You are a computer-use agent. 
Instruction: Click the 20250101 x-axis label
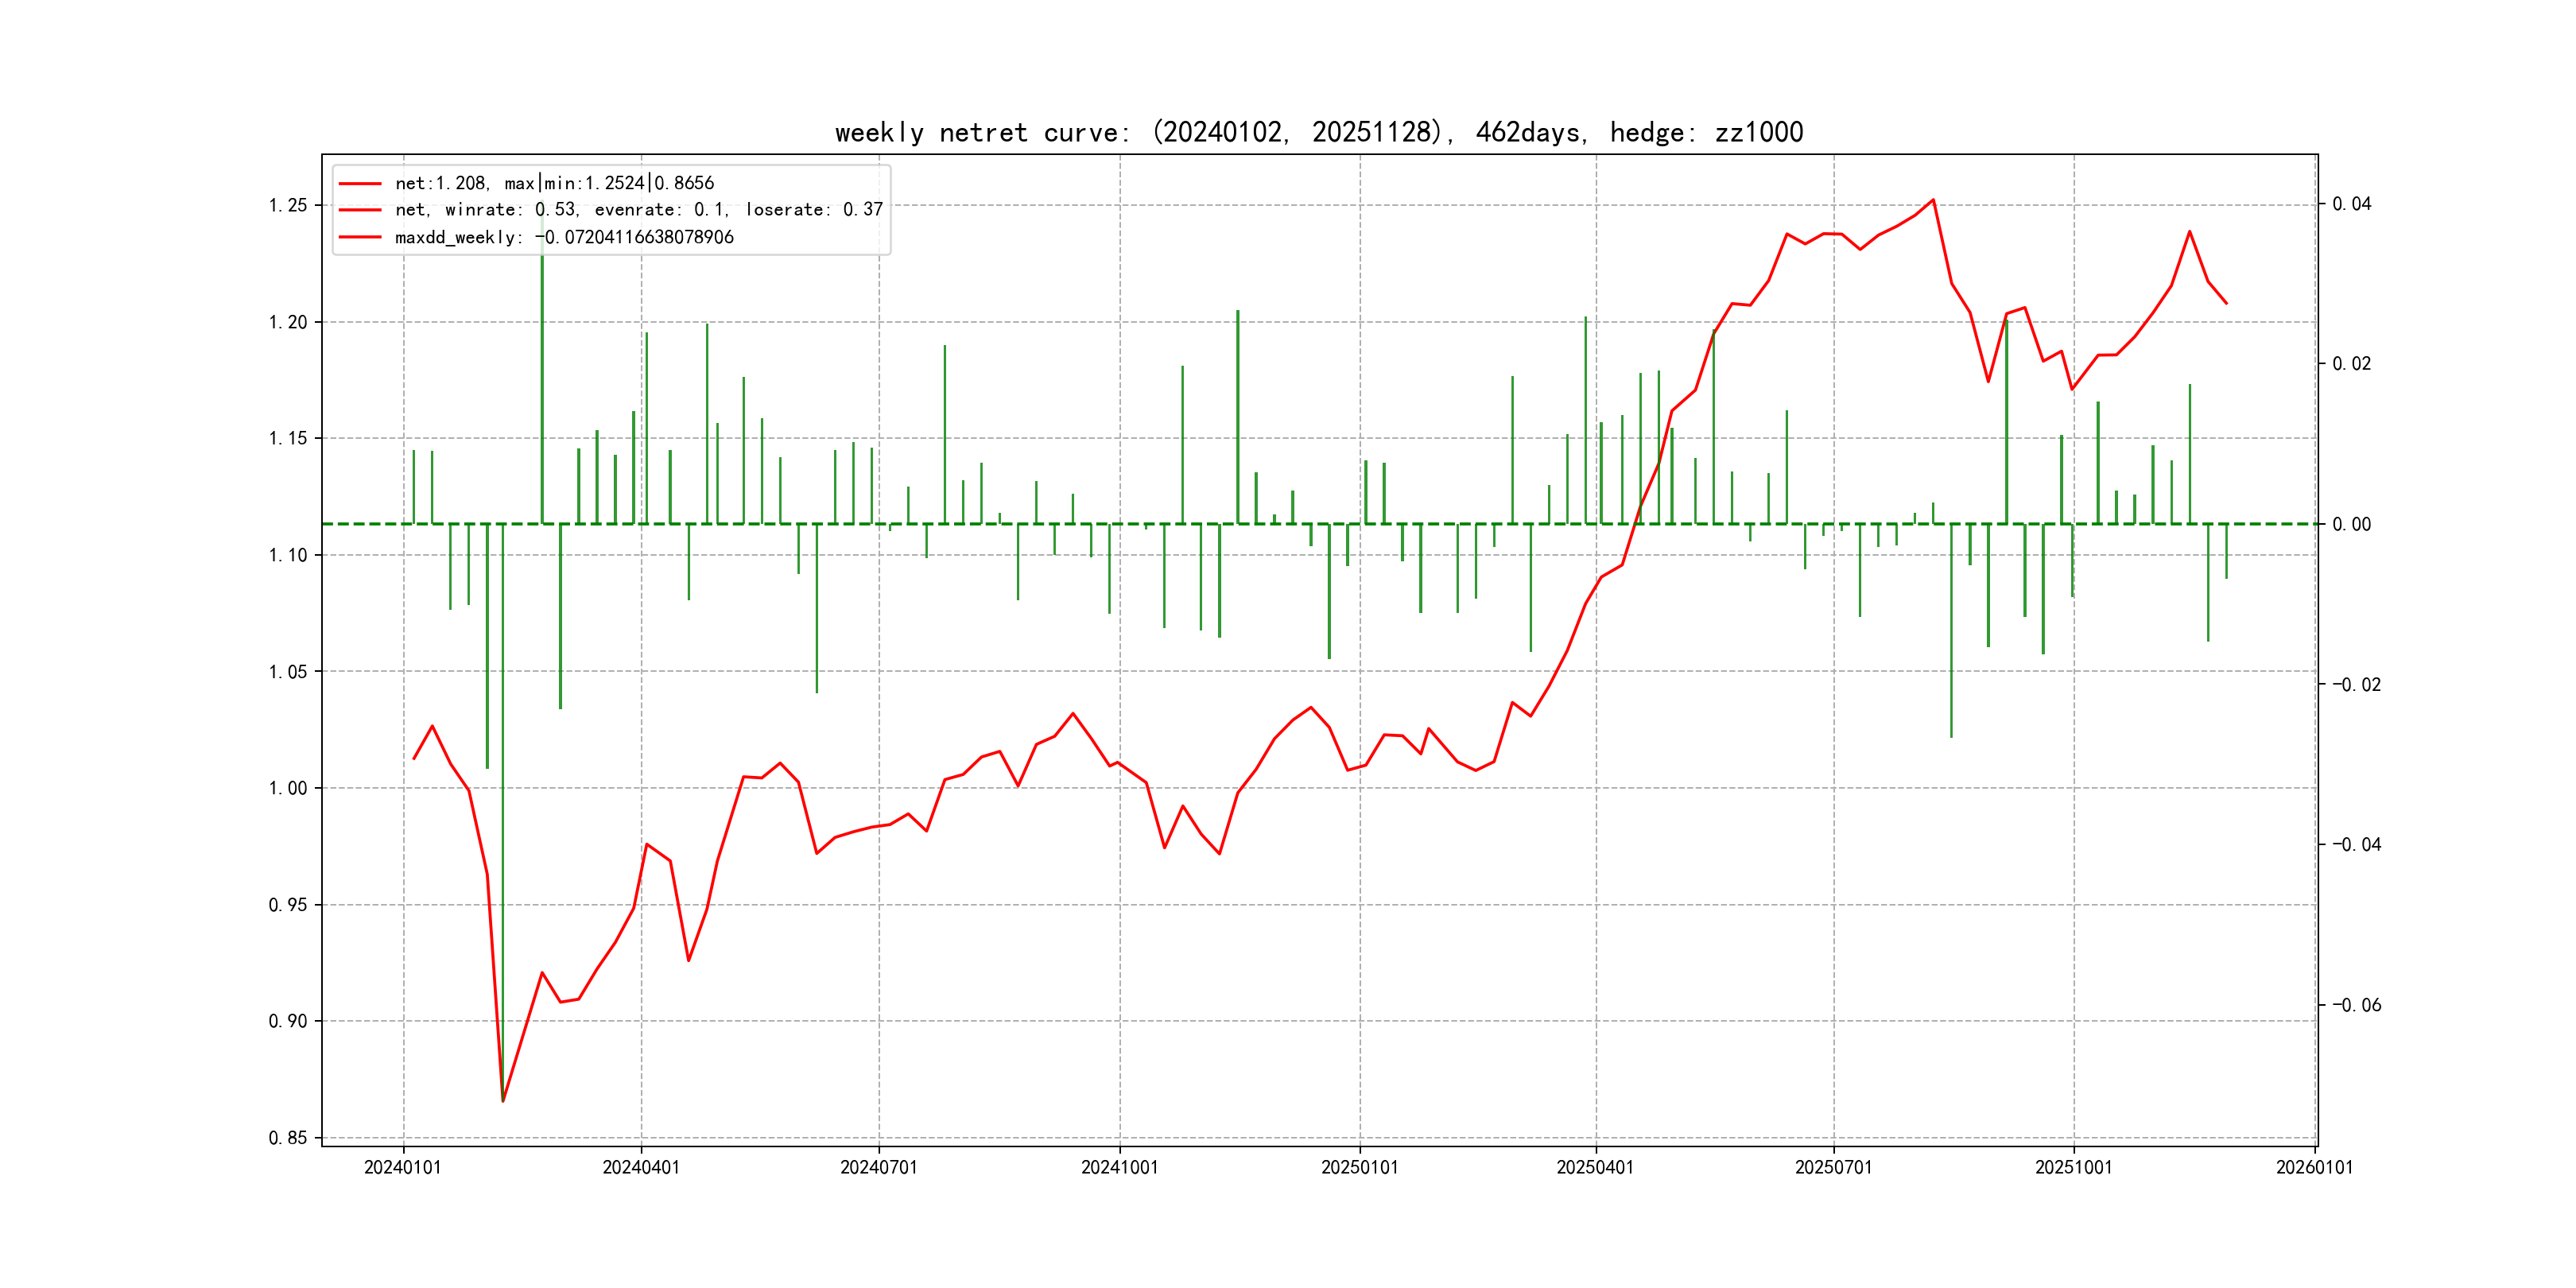tap(1360, 1167)
